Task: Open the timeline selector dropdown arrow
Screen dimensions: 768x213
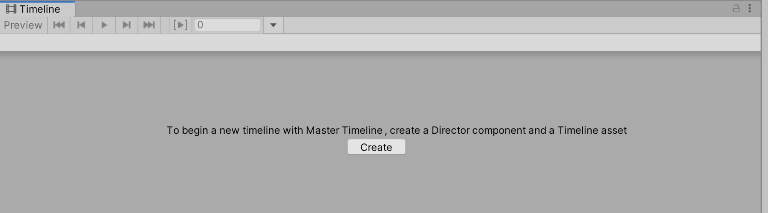Action: pos(273,25)
